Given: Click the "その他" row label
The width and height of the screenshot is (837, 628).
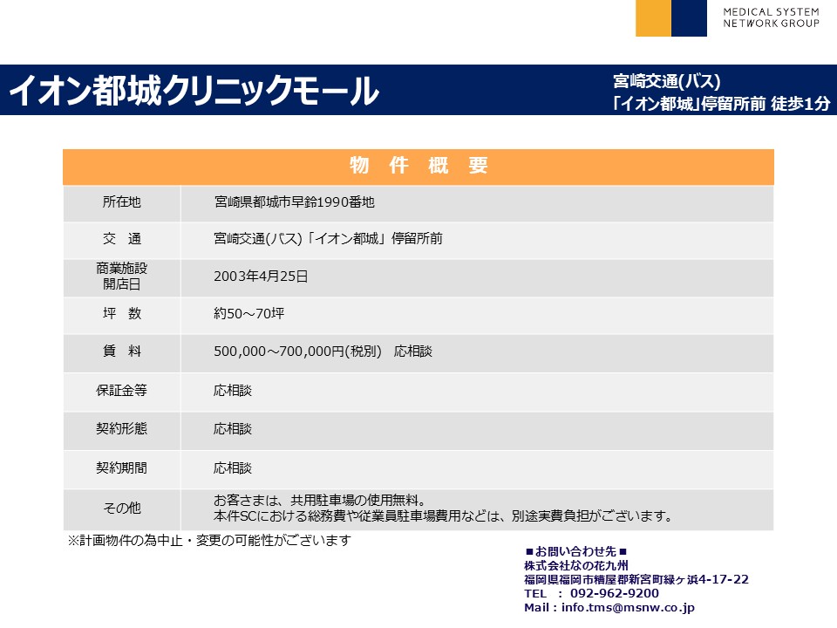Looking at the screenshot, I should click(x=122, y=508).
